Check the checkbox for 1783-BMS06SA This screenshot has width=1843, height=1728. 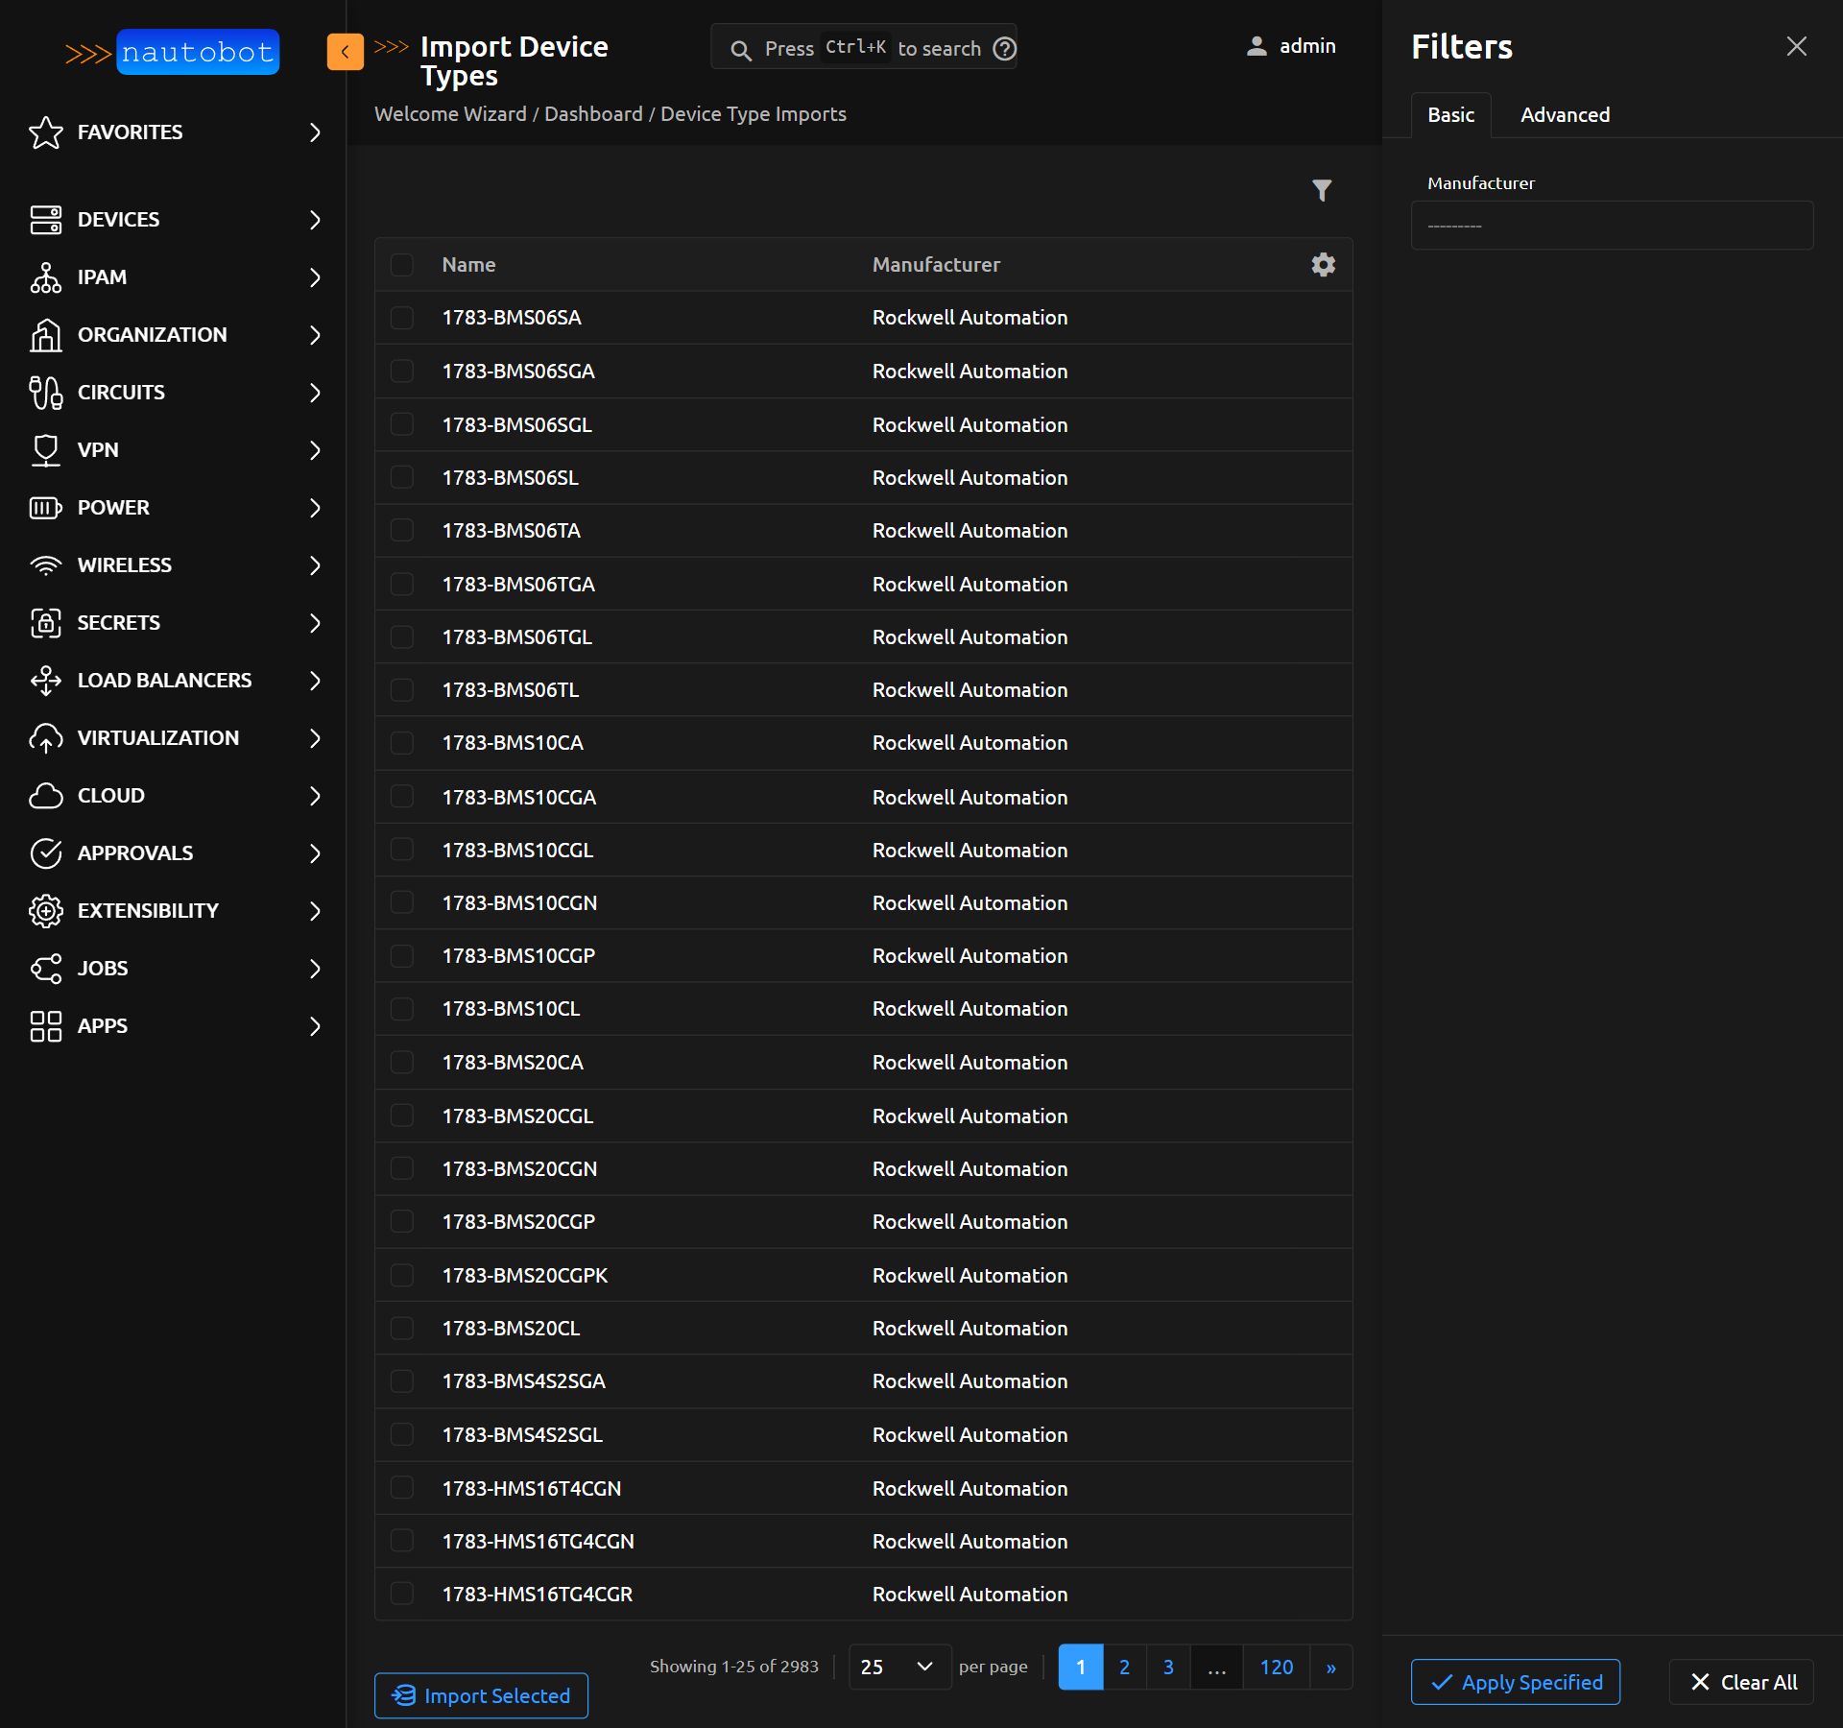pyautogui.click(x=402, y=318)
